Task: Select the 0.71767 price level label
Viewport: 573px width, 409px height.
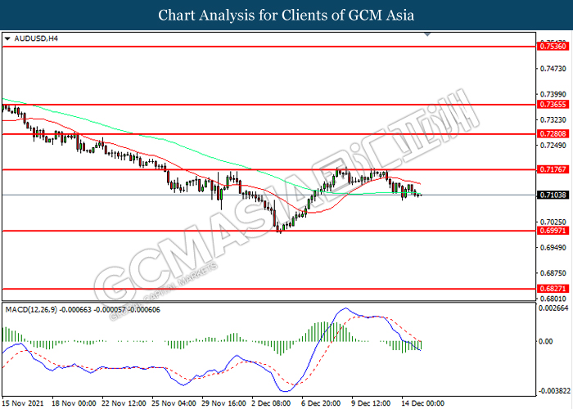Action: coord(553,169)
